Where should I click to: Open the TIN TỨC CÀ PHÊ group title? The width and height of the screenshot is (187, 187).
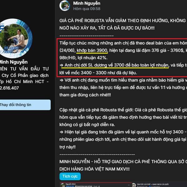click(153, 184)
